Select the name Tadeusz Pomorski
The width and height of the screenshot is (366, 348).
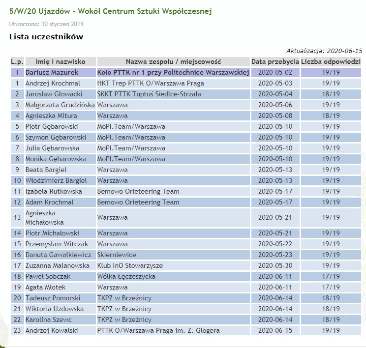pyautogui.click(x=53, y=298)
